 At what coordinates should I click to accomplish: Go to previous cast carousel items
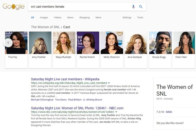8,43
